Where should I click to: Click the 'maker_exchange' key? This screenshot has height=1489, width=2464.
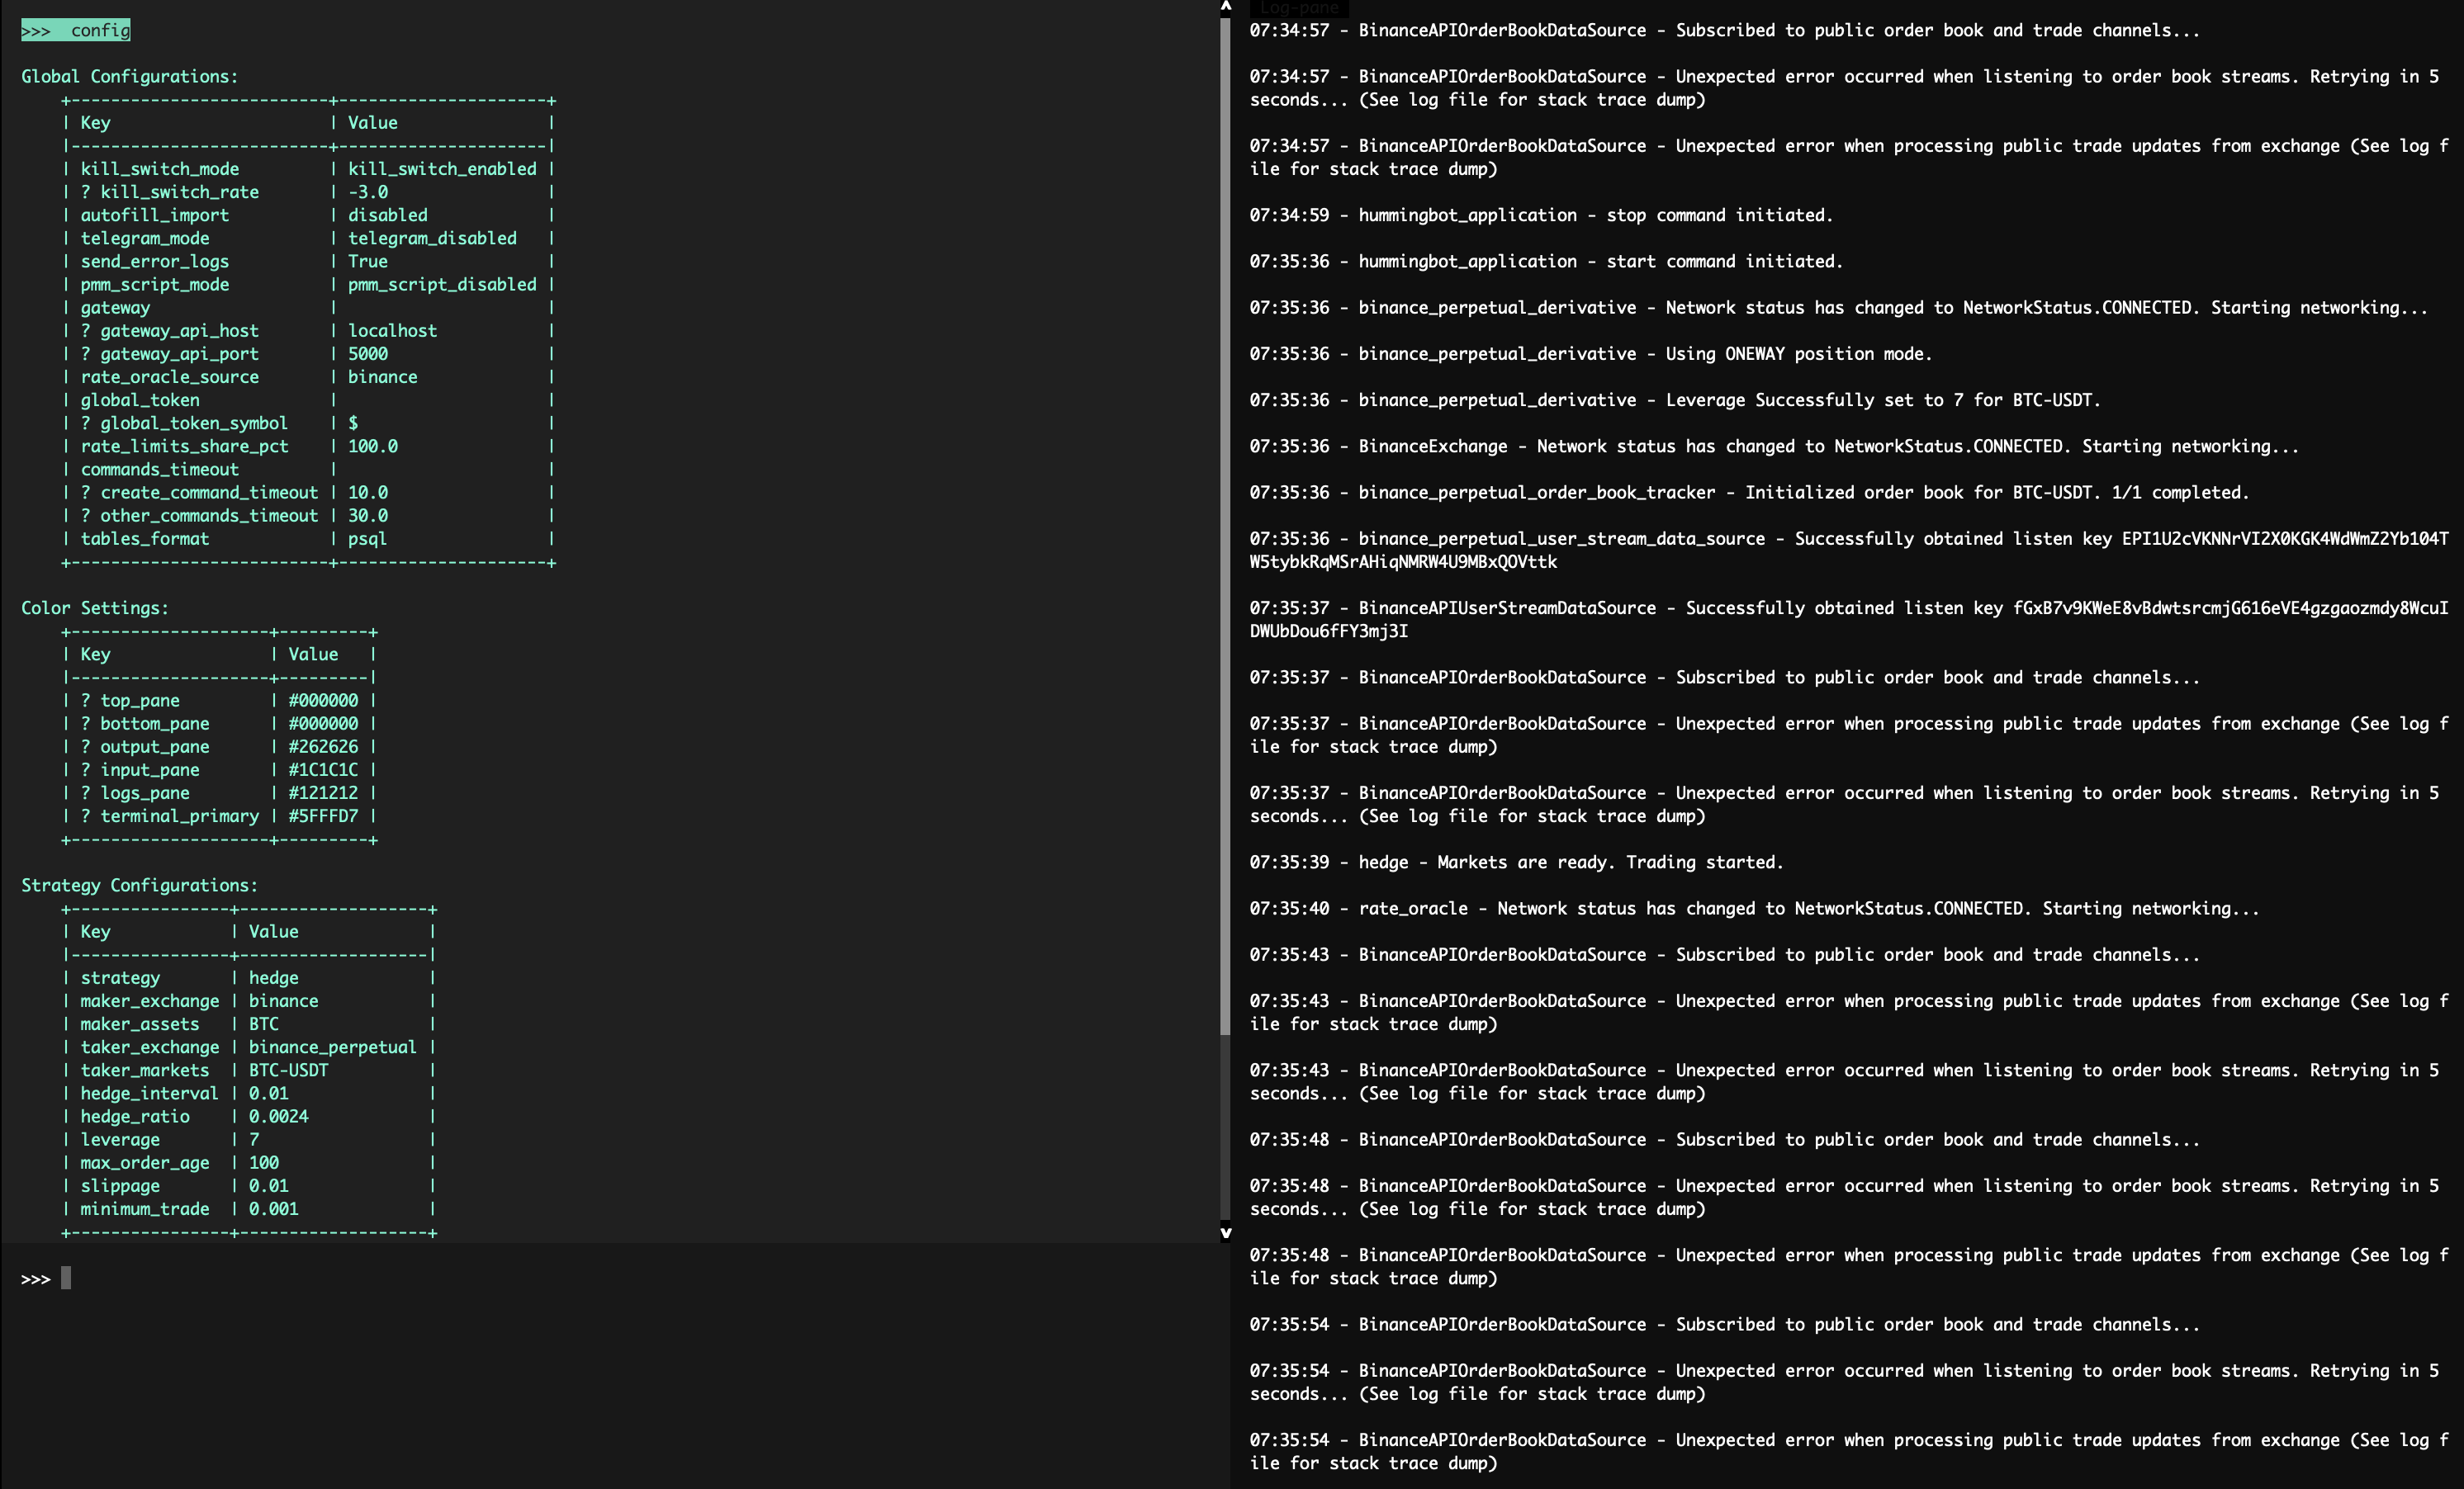click(150, 1000)
